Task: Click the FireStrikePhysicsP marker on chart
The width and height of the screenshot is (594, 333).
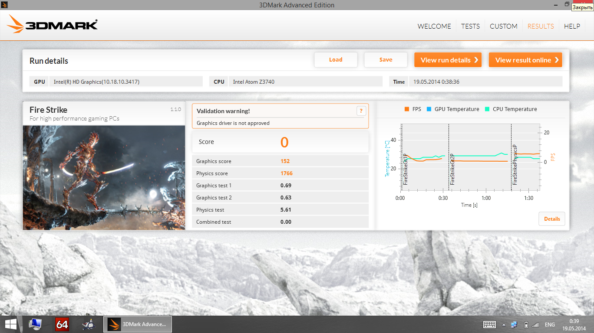Action: pos(515,165)
